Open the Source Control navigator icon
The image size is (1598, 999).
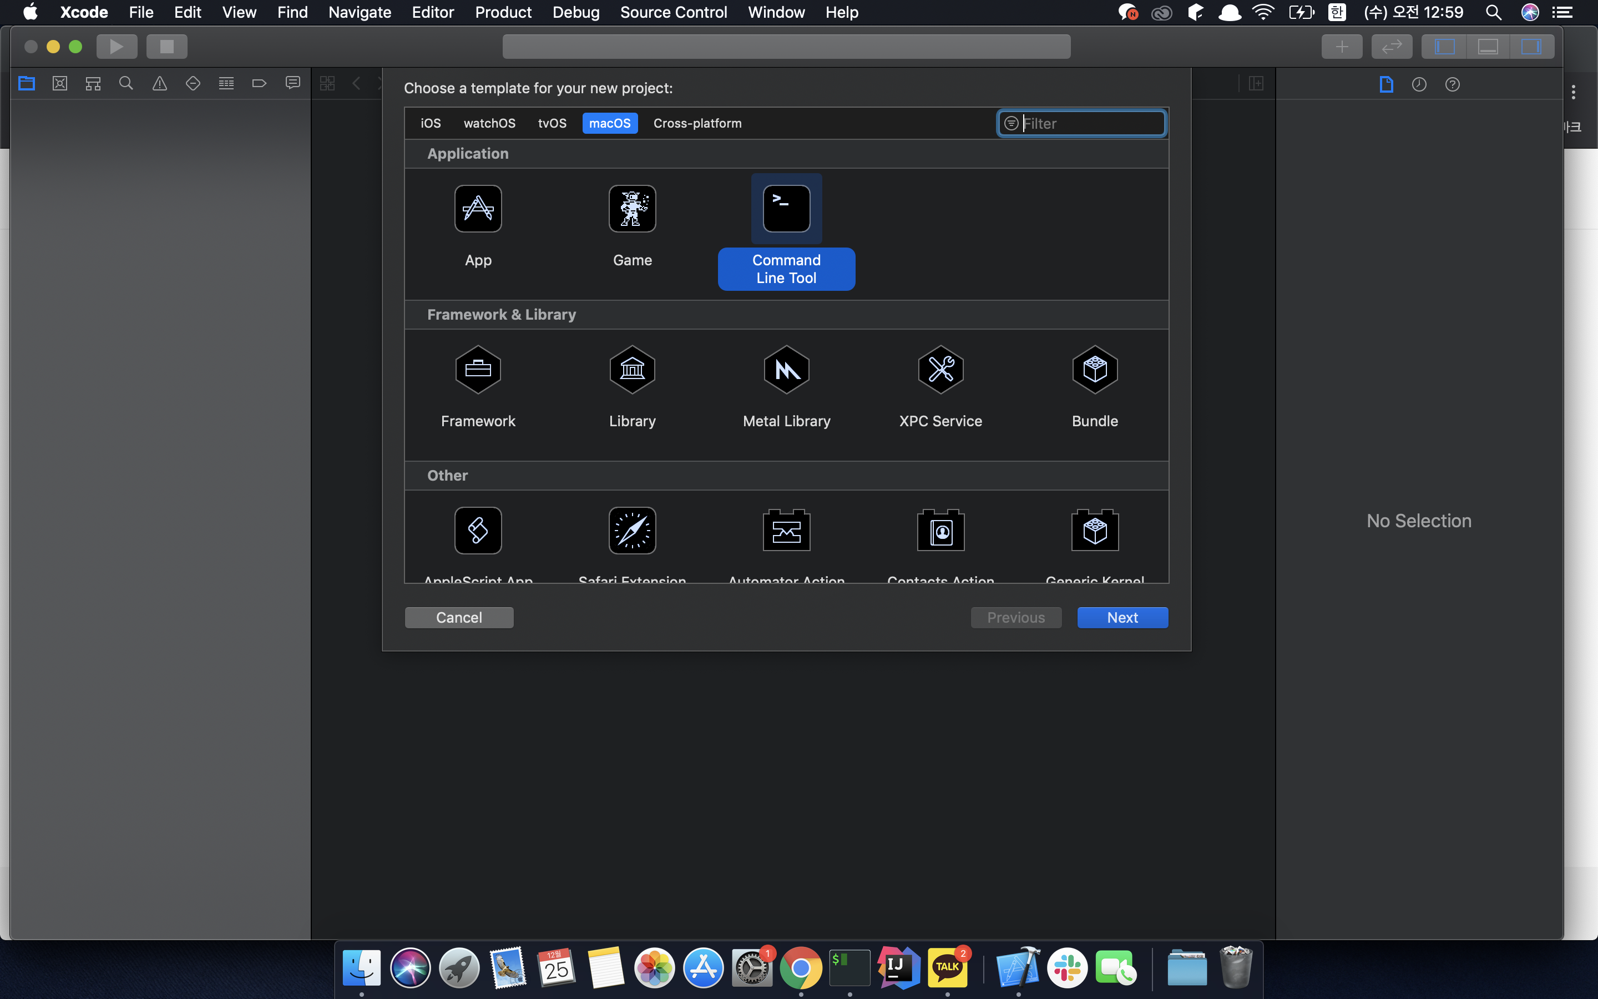click(60, 83)
